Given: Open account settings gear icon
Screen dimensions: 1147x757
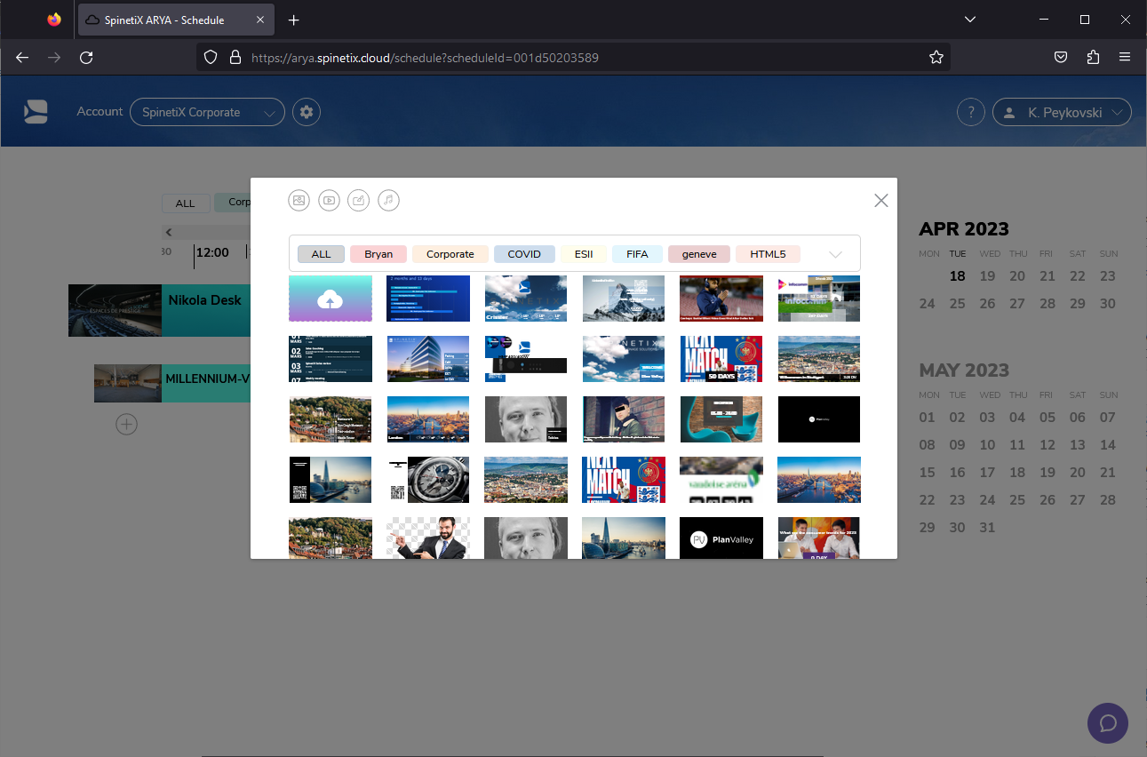Looking at the screenshot, I should 307,112.
